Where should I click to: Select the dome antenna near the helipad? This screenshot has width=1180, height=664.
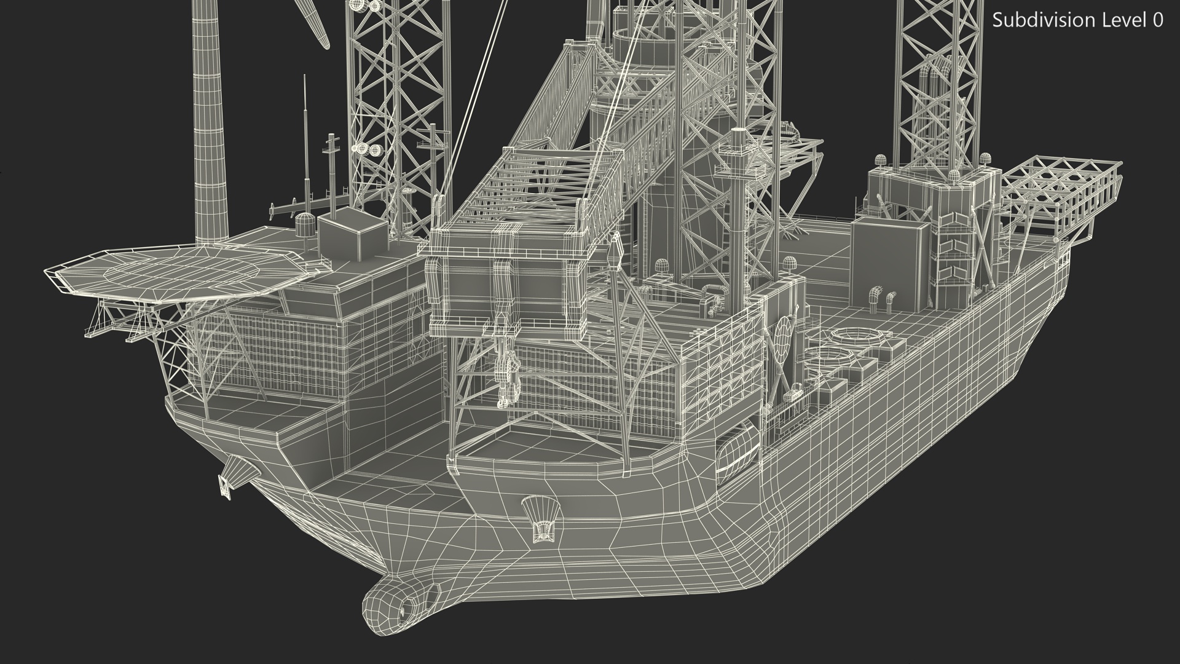pyautogui.click(x=304, y=224)
